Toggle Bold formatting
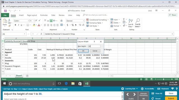The height and width of the screenshot is (100, 179). click(x=15, y=25)
